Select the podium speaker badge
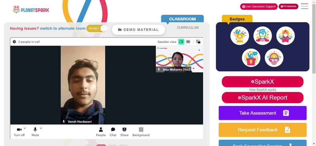The width and height of the screenshot is (316, 146). point(251,58)
